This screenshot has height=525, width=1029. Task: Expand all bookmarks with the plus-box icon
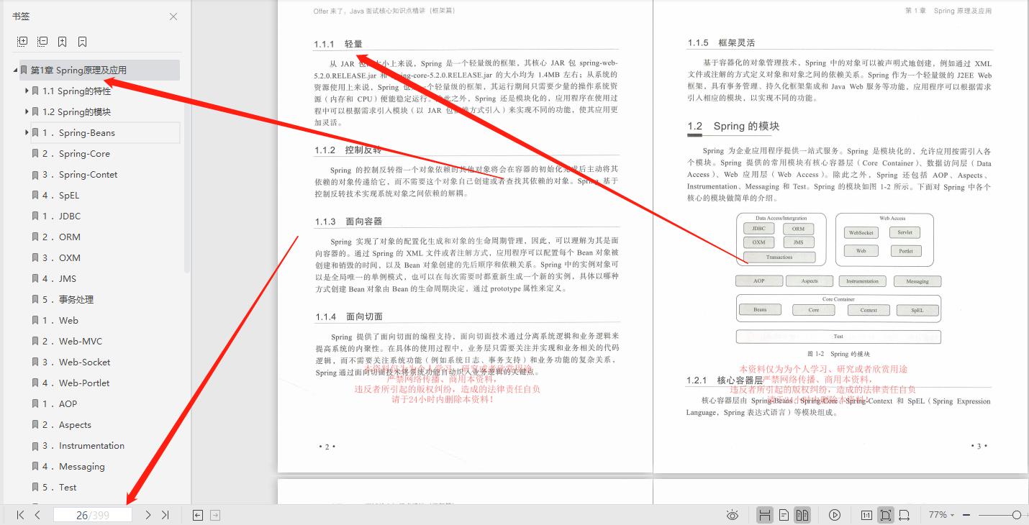(22, 42)
